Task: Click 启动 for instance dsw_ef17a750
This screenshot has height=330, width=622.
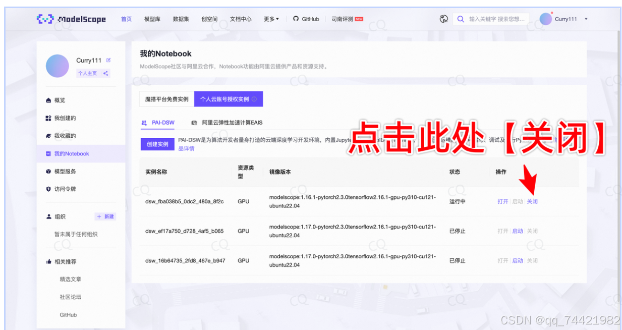Action: pos(518,231)
